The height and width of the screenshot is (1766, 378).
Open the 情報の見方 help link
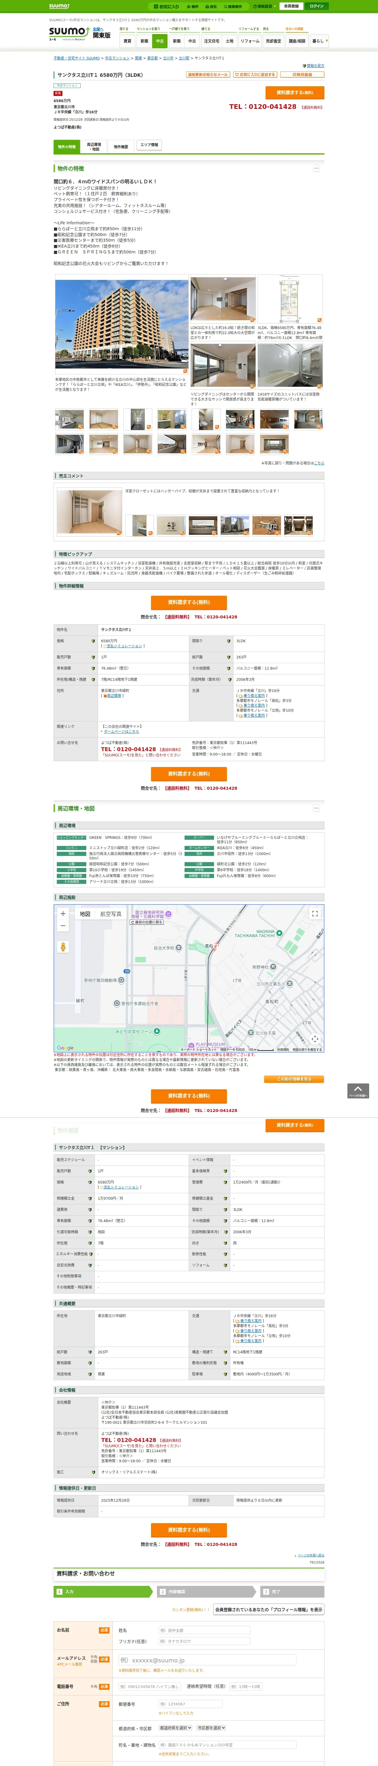314,66
